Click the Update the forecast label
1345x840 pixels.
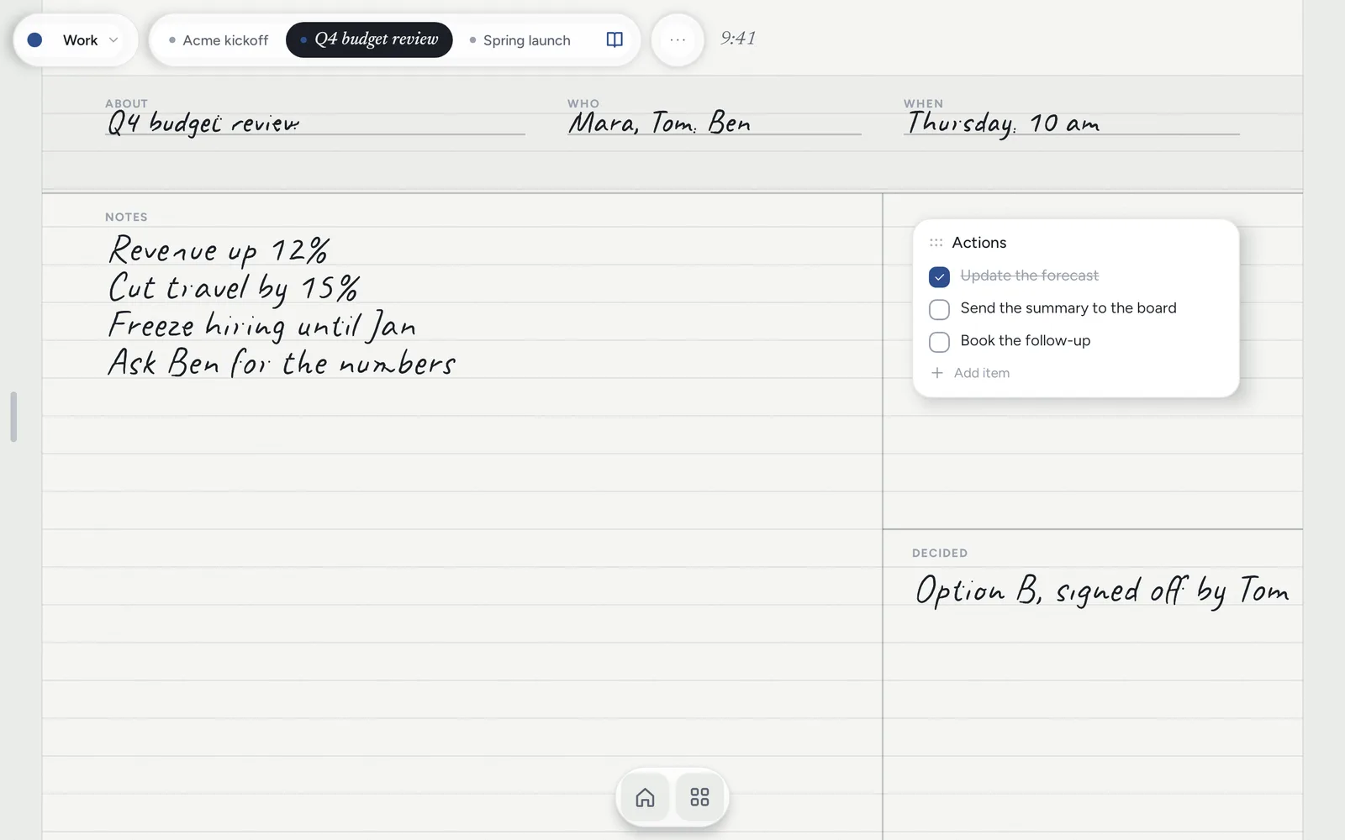point(1029,276)
